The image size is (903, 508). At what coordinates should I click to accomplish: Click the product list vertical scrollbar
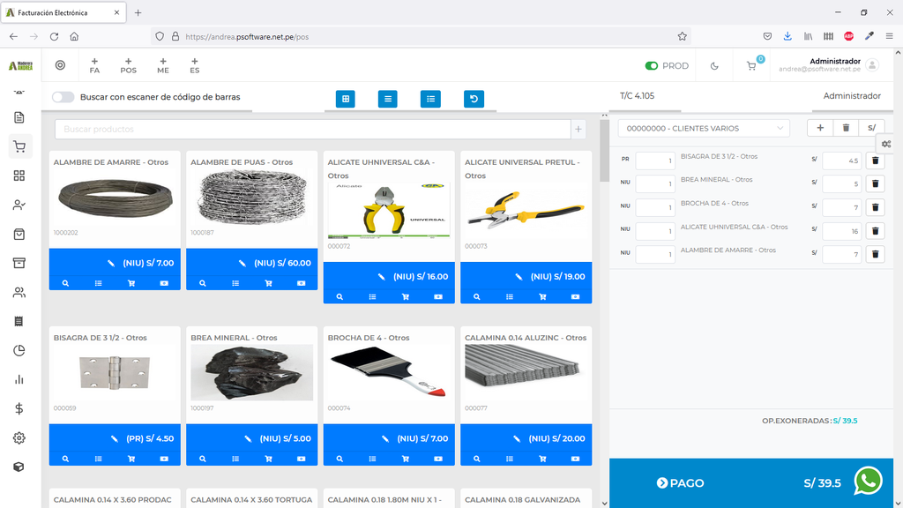604,151
